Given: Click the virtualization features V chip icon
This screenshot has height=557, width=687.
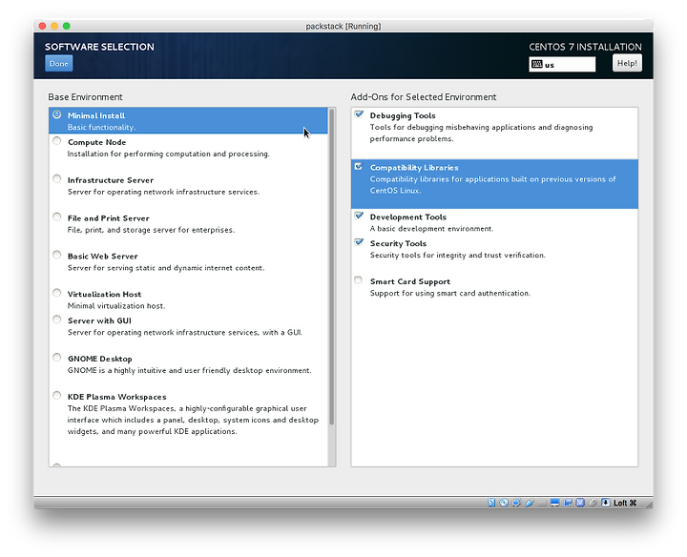Looking at the screenshot, I should 580,503.
